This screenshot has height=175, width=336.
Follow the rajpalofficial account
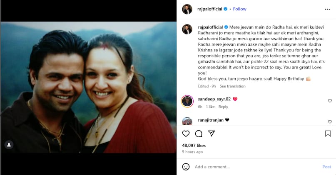coord(239,9)
